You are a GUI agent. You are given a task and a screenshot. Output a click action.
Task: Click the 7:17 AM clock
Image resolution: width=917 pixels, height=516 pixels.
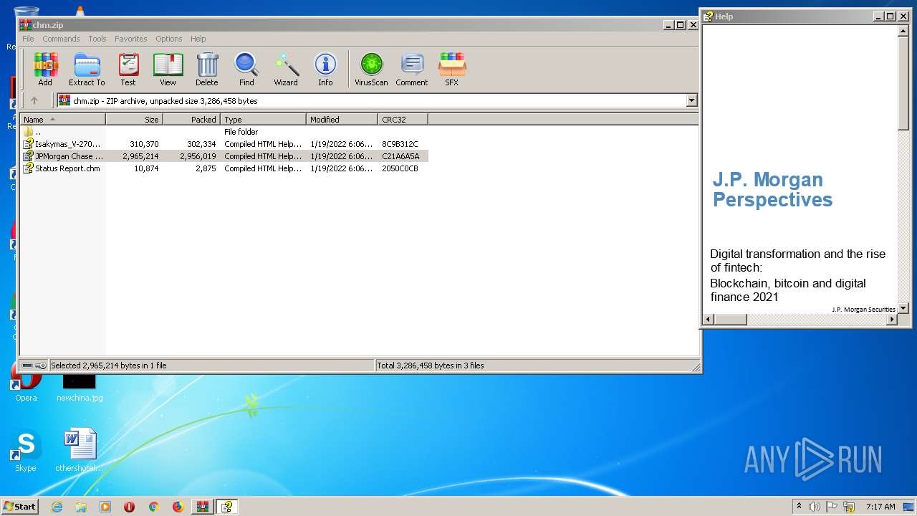[x=880, y=507]
